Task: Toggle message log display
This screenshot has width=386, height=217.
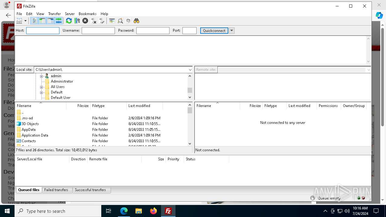Action: click(x=34, y=21)
